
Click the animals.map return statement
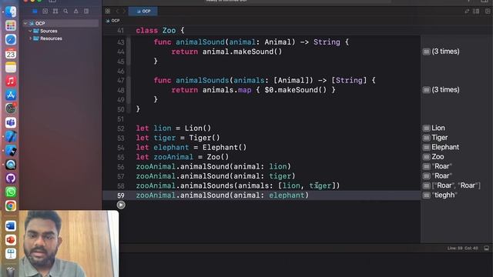(x=253, y=90)
